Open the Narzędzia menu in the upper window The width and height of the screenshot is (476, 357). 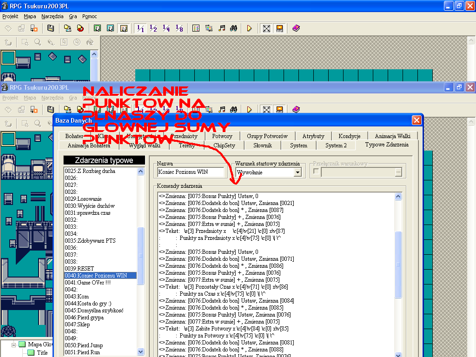[x=53, y=16]
